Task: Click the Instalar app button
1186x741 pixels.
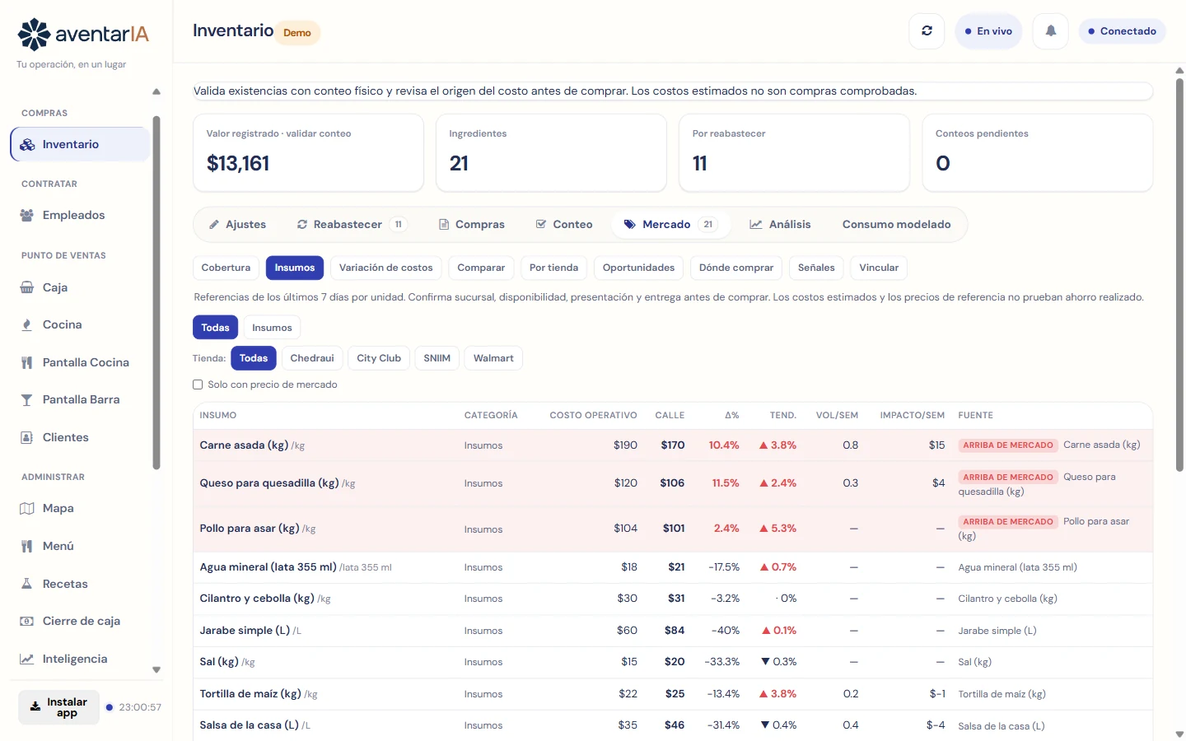Action: 58,707
